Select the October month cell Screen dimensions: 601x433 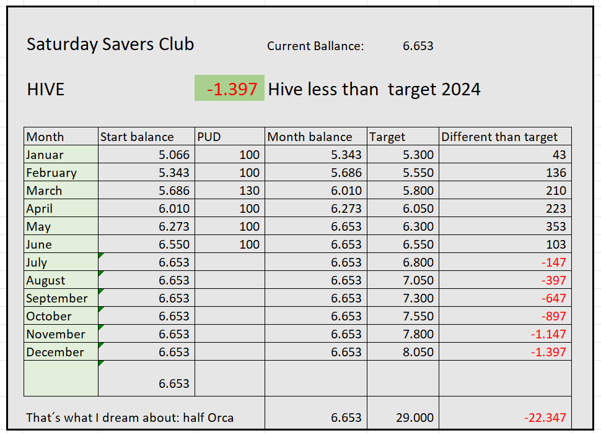pyautogui.click(x=61, y=316)
